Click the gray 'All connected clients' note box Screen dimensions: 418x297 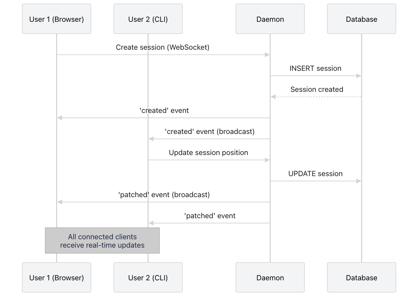pyautogui.click(x=102, y=240)
